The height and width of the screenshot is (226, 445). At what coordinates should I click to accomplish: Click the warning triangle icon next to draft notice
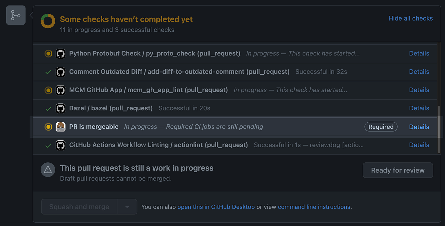[x=48, y=170]
